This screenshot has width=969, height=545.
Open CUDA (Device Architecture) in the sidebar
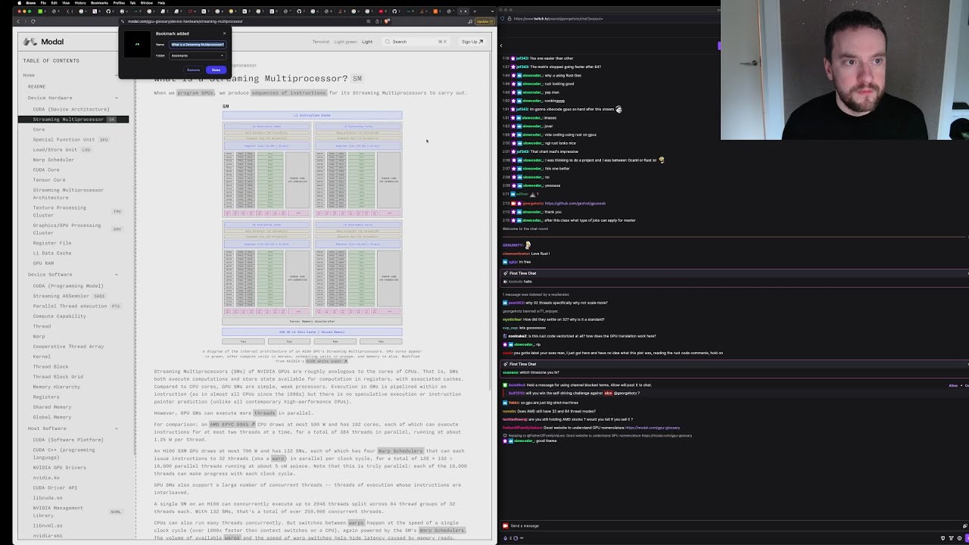pyautogui.click(x=71, y=109)
